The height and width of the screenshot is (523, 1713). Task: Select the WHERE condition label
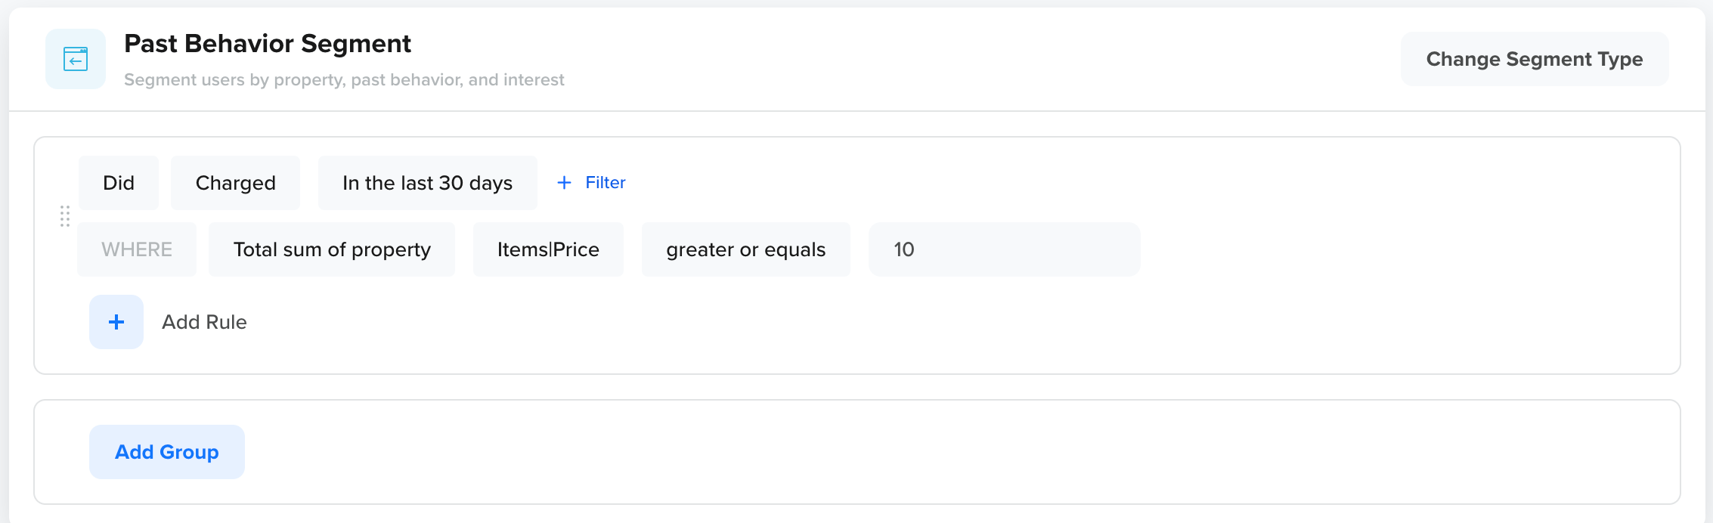click(137, 249)
